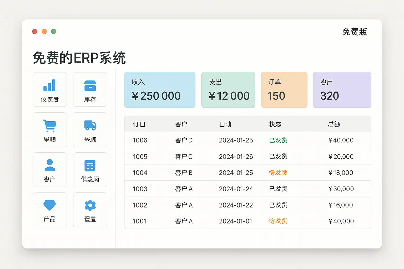
Task: Open the sidebar 客户 person icon
Action: click(x=50, y=165)
